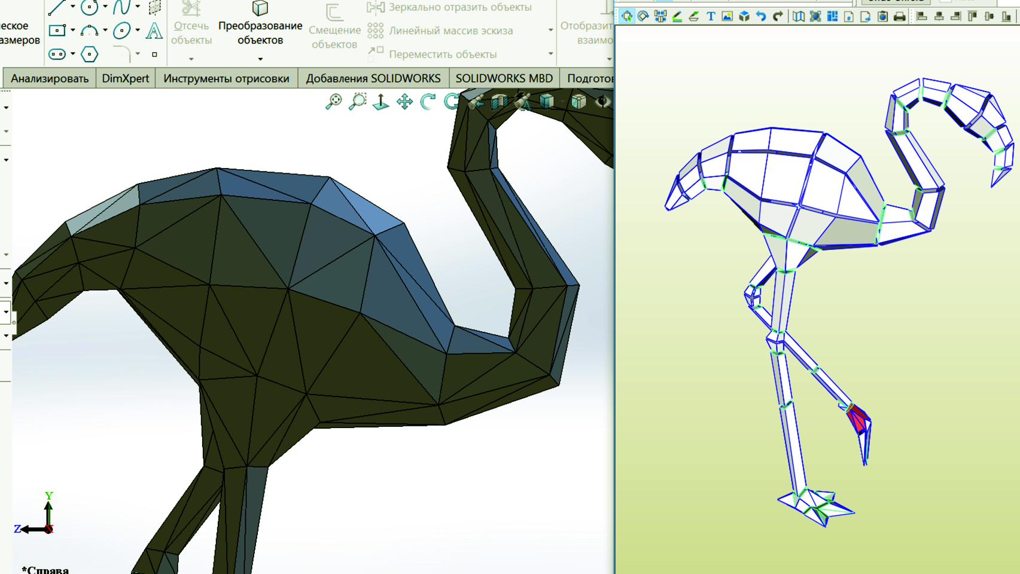The image size is (1020, 574).
Task: Select the Line sketch tool
Action: pyautogui.click(x=57, y=8)
